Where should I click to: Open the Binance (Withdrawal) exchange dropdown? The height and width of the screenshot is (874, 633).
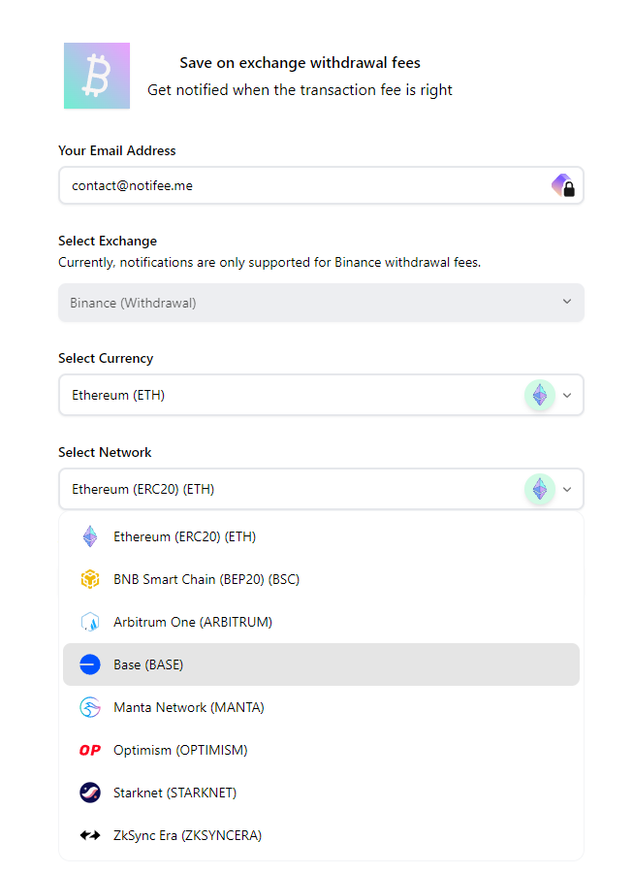(x=321, y=303)
